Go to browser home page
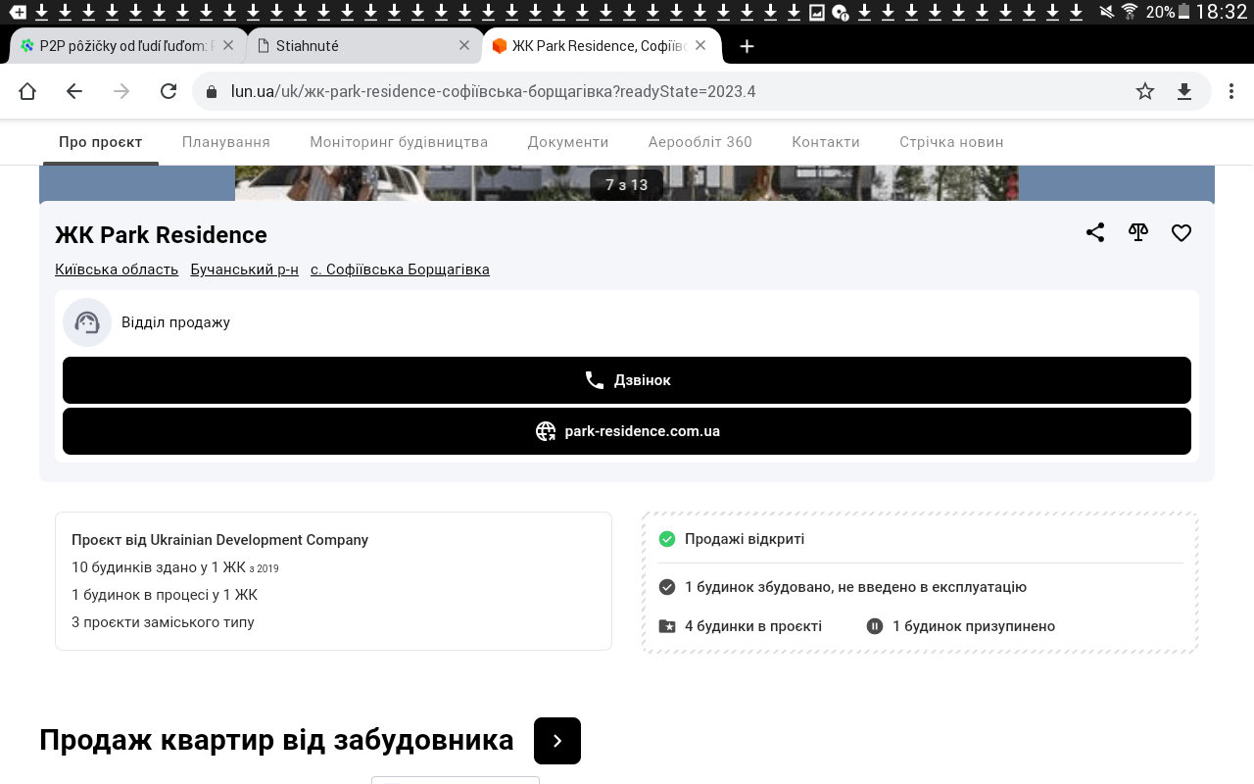Image resolution: width=1254 pixels, height=784 pixels. pyautogui.click(x=27, y=91)
